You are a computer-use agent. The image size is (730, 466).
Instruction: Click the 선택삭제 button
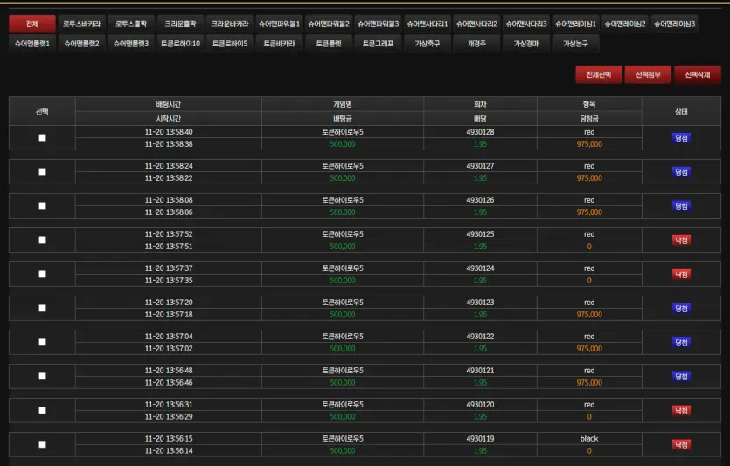[698, 74]
